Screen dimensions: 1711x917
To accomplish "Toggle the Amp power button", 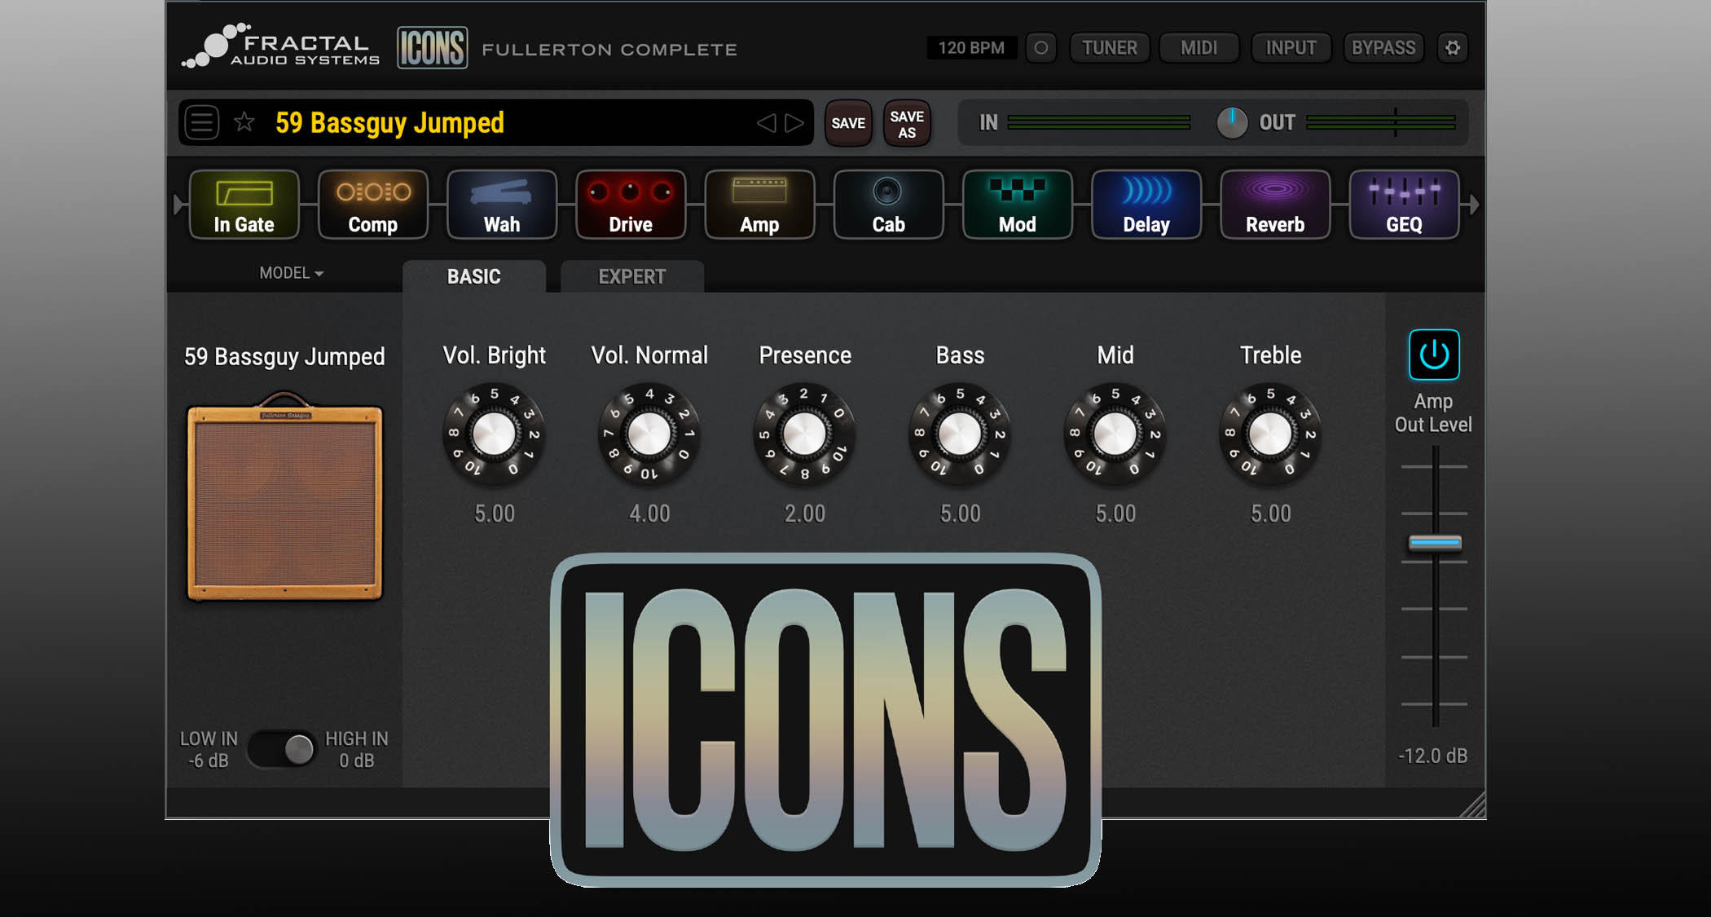I will 1433,355.
